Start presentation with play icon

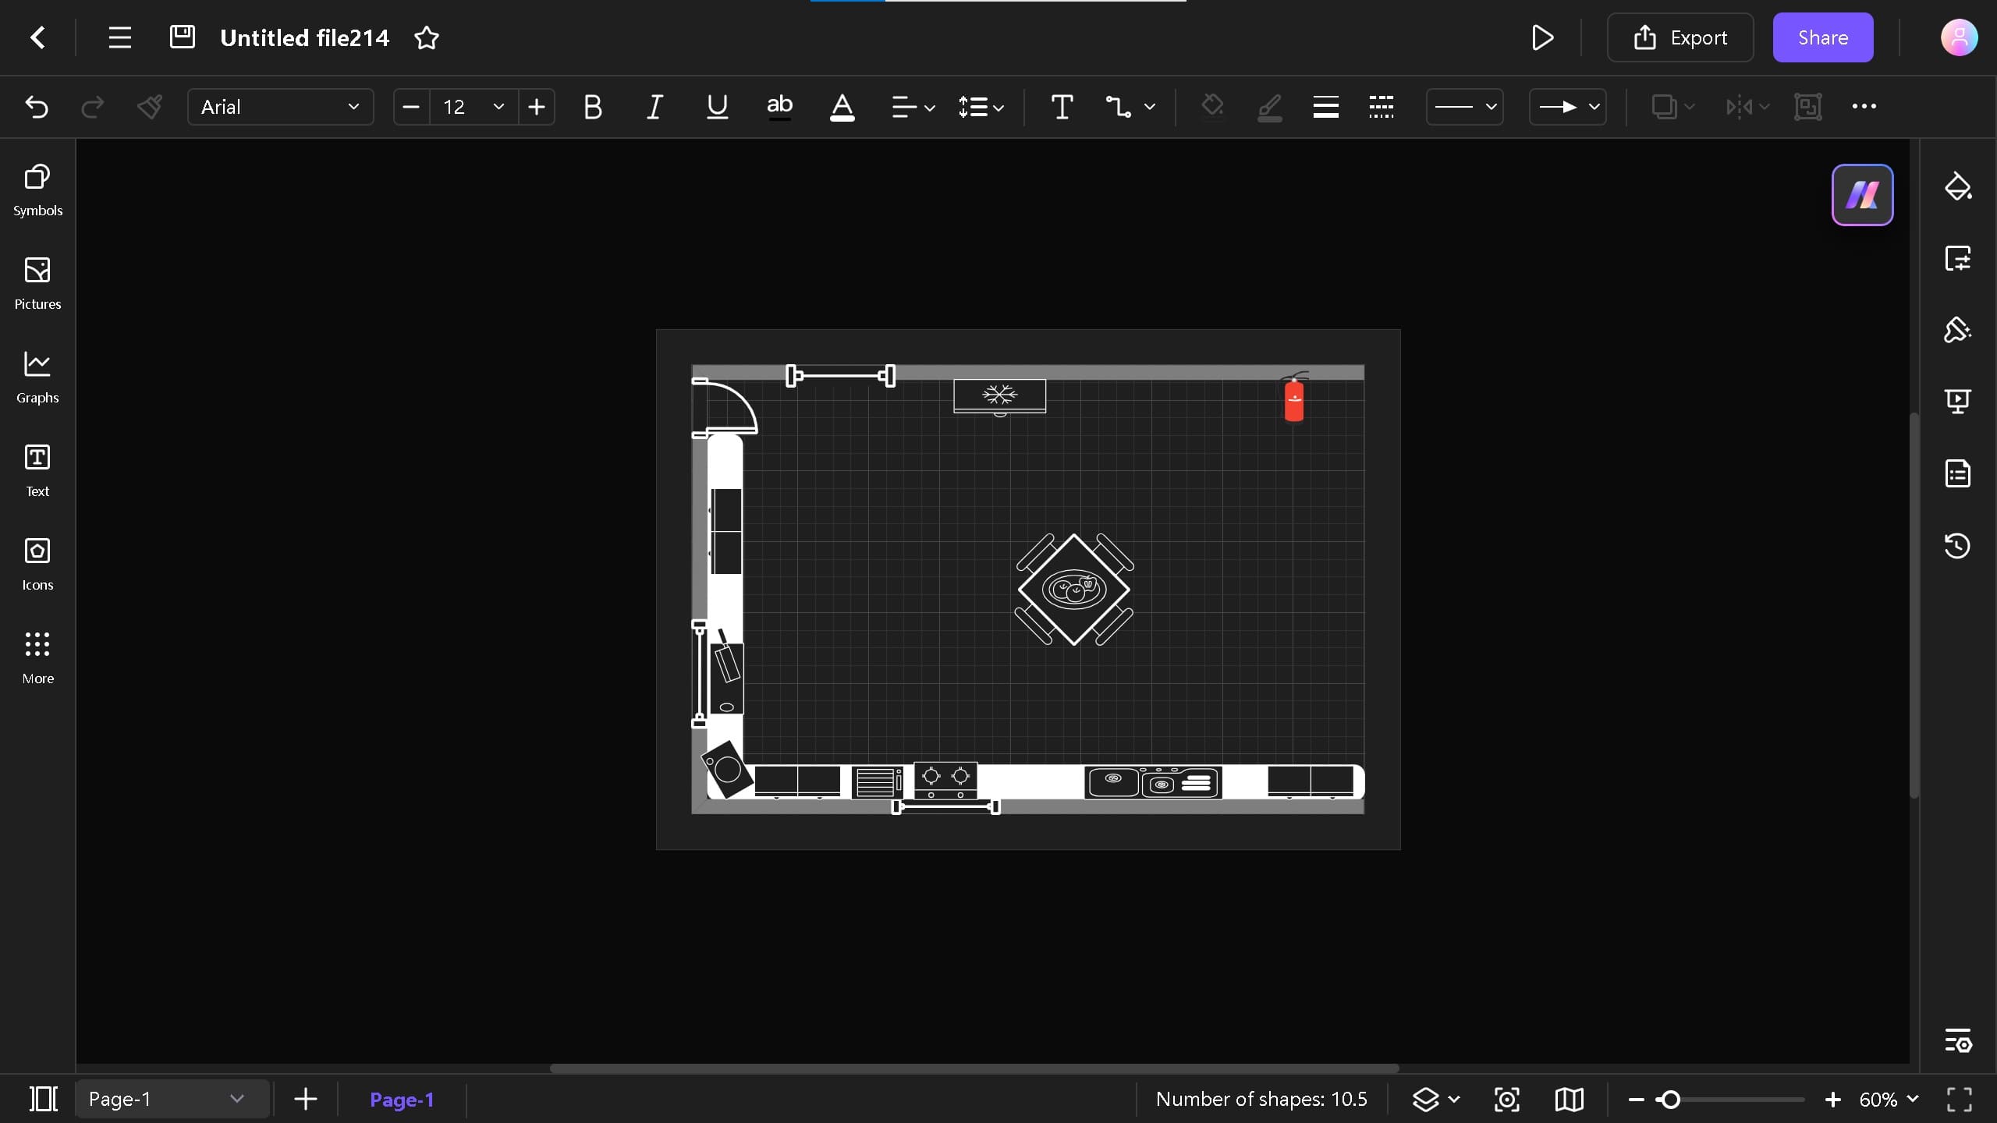tap(1542, 37)
